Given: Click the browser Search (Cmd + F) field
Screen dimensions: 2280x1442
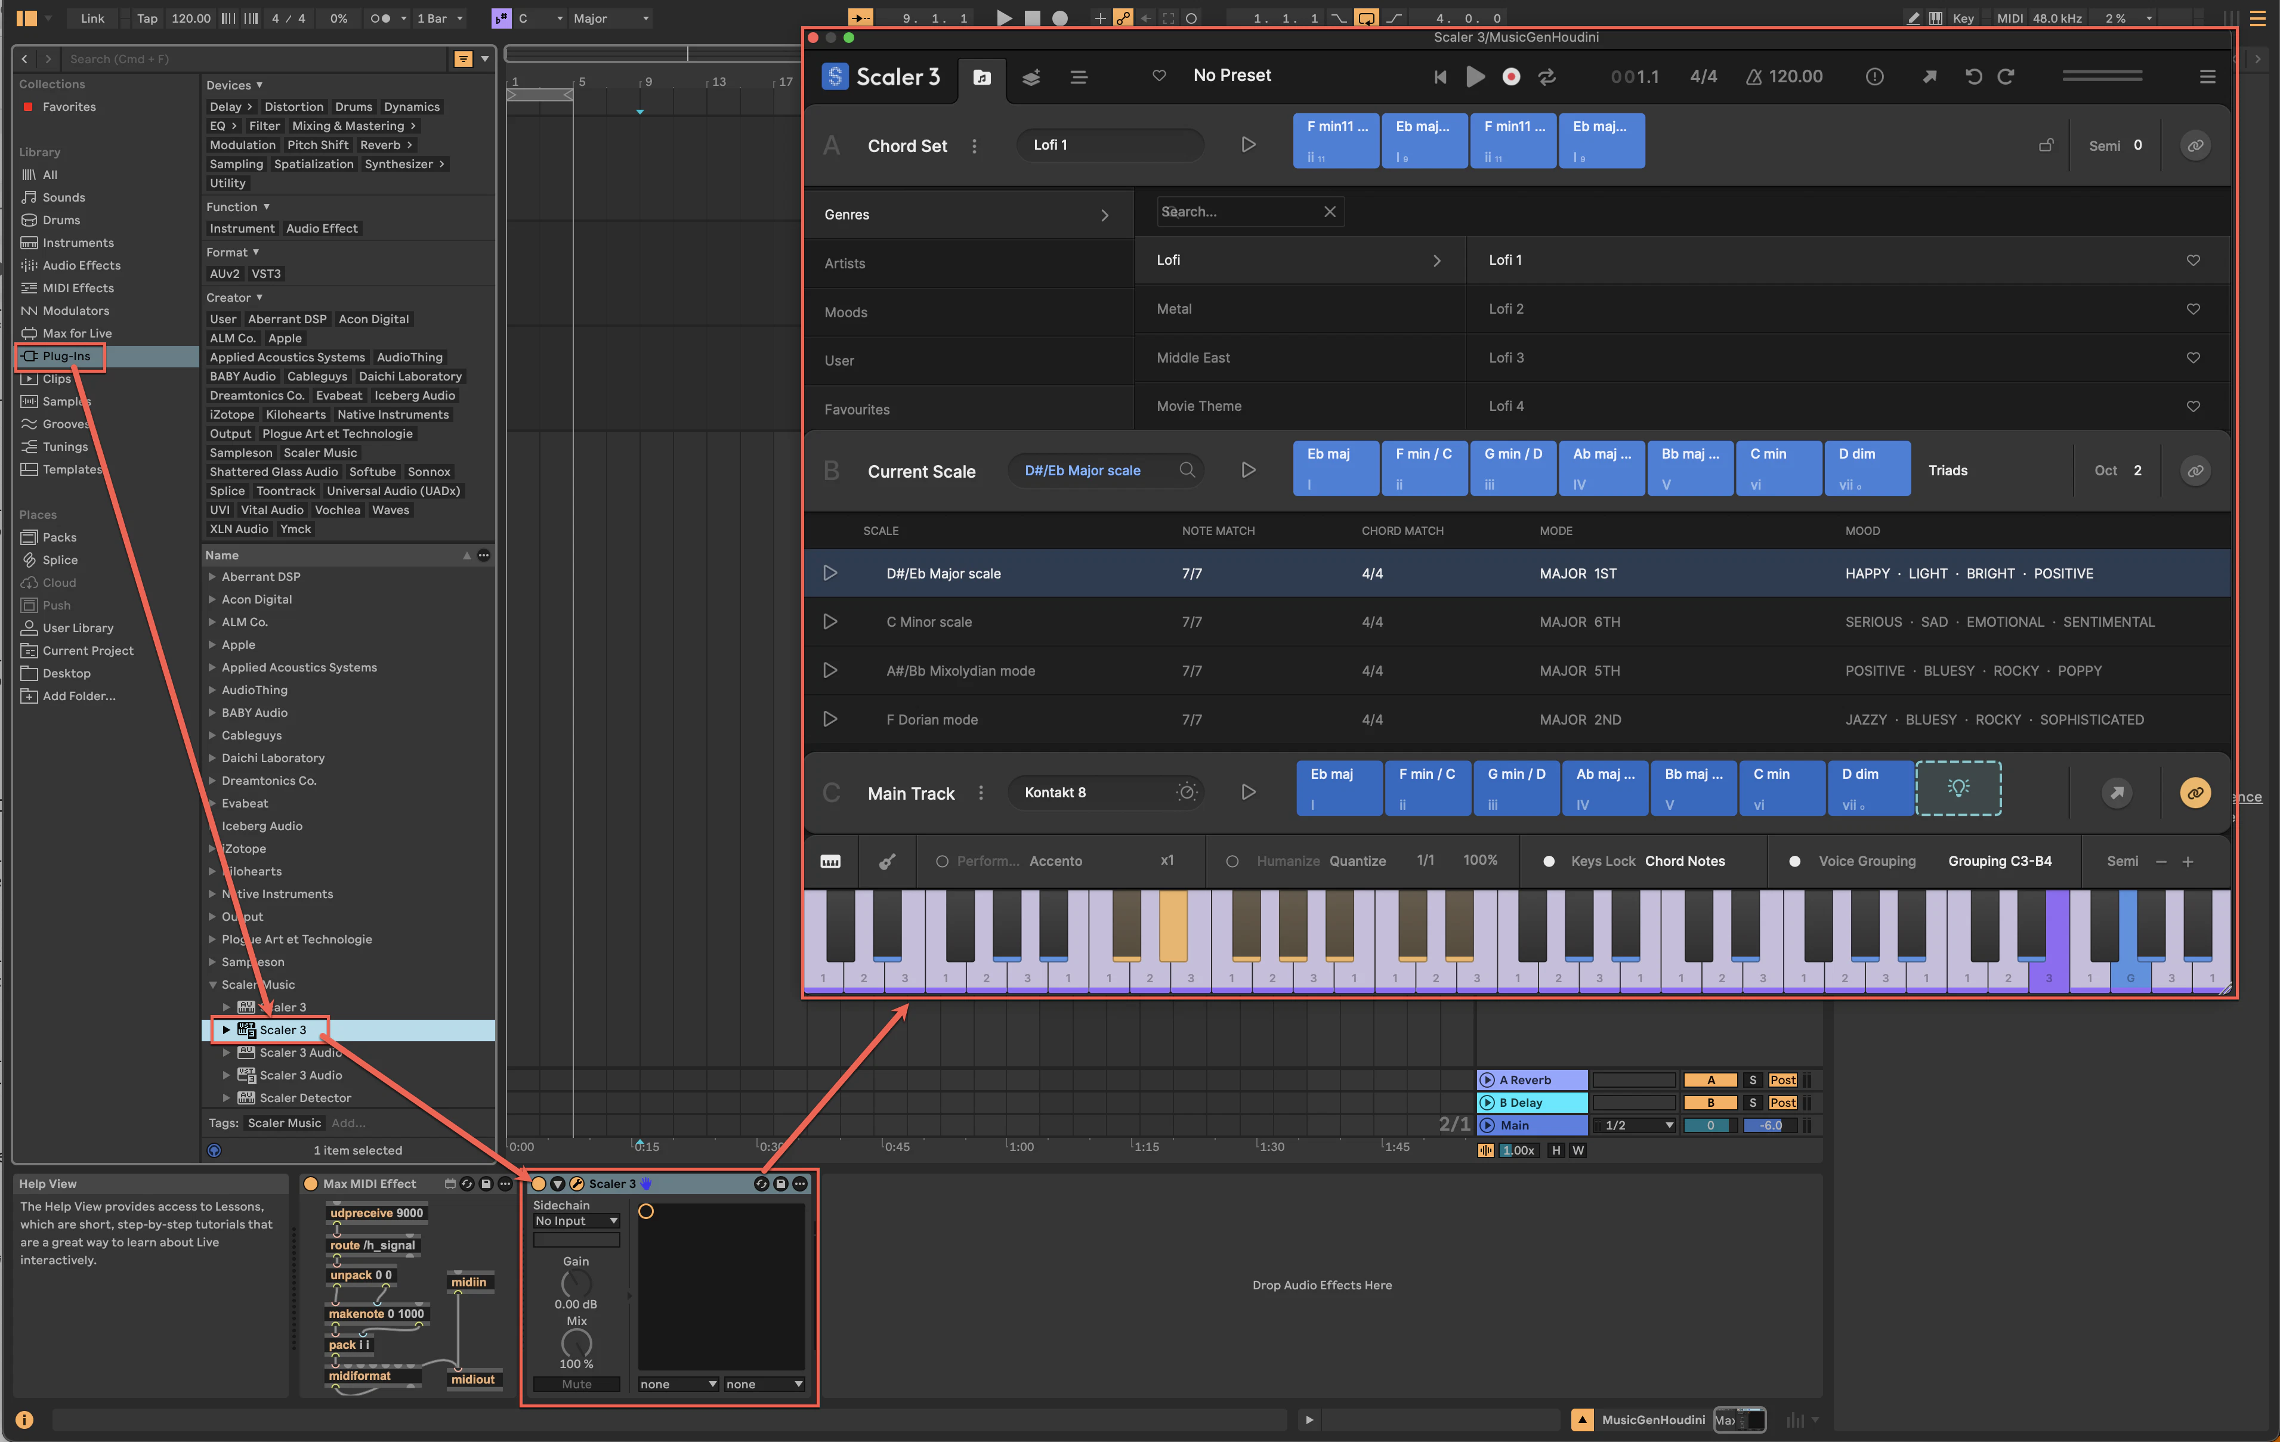Looking at the screenshot, I should pyautogui.click(x=253, y=58).
